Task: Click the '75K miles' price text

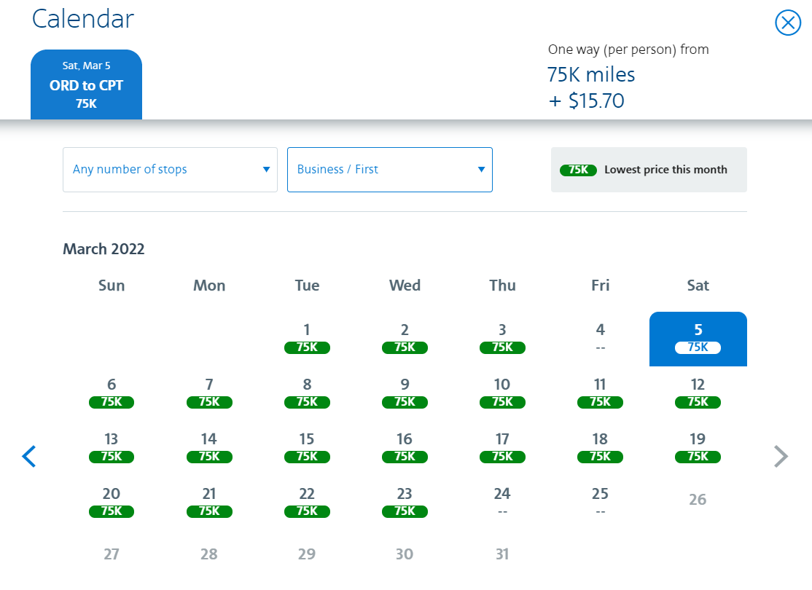Action: click(591, 74)
